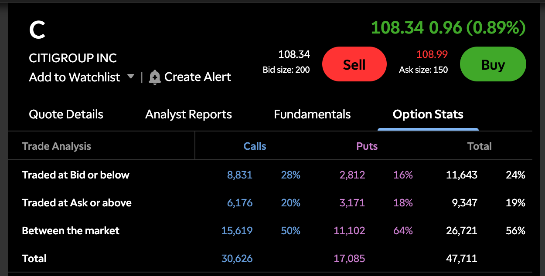This screenshot has height=276, width=545.
Task: Expand the Add to Watchlist dropdown arrow
Action: point(130,77)
